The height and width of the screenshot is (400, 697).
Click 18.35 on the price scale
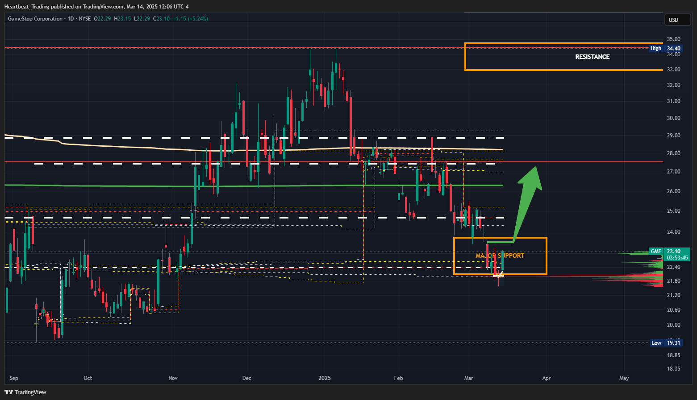coord(673,369)
